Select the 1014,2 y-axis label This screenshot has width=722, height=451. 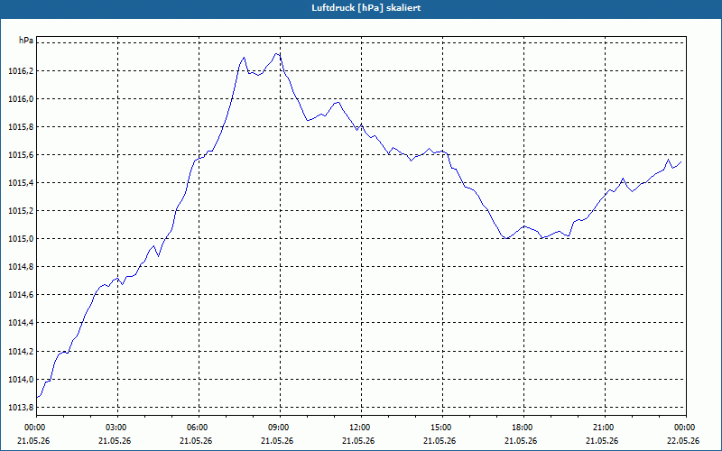(20, 352)
